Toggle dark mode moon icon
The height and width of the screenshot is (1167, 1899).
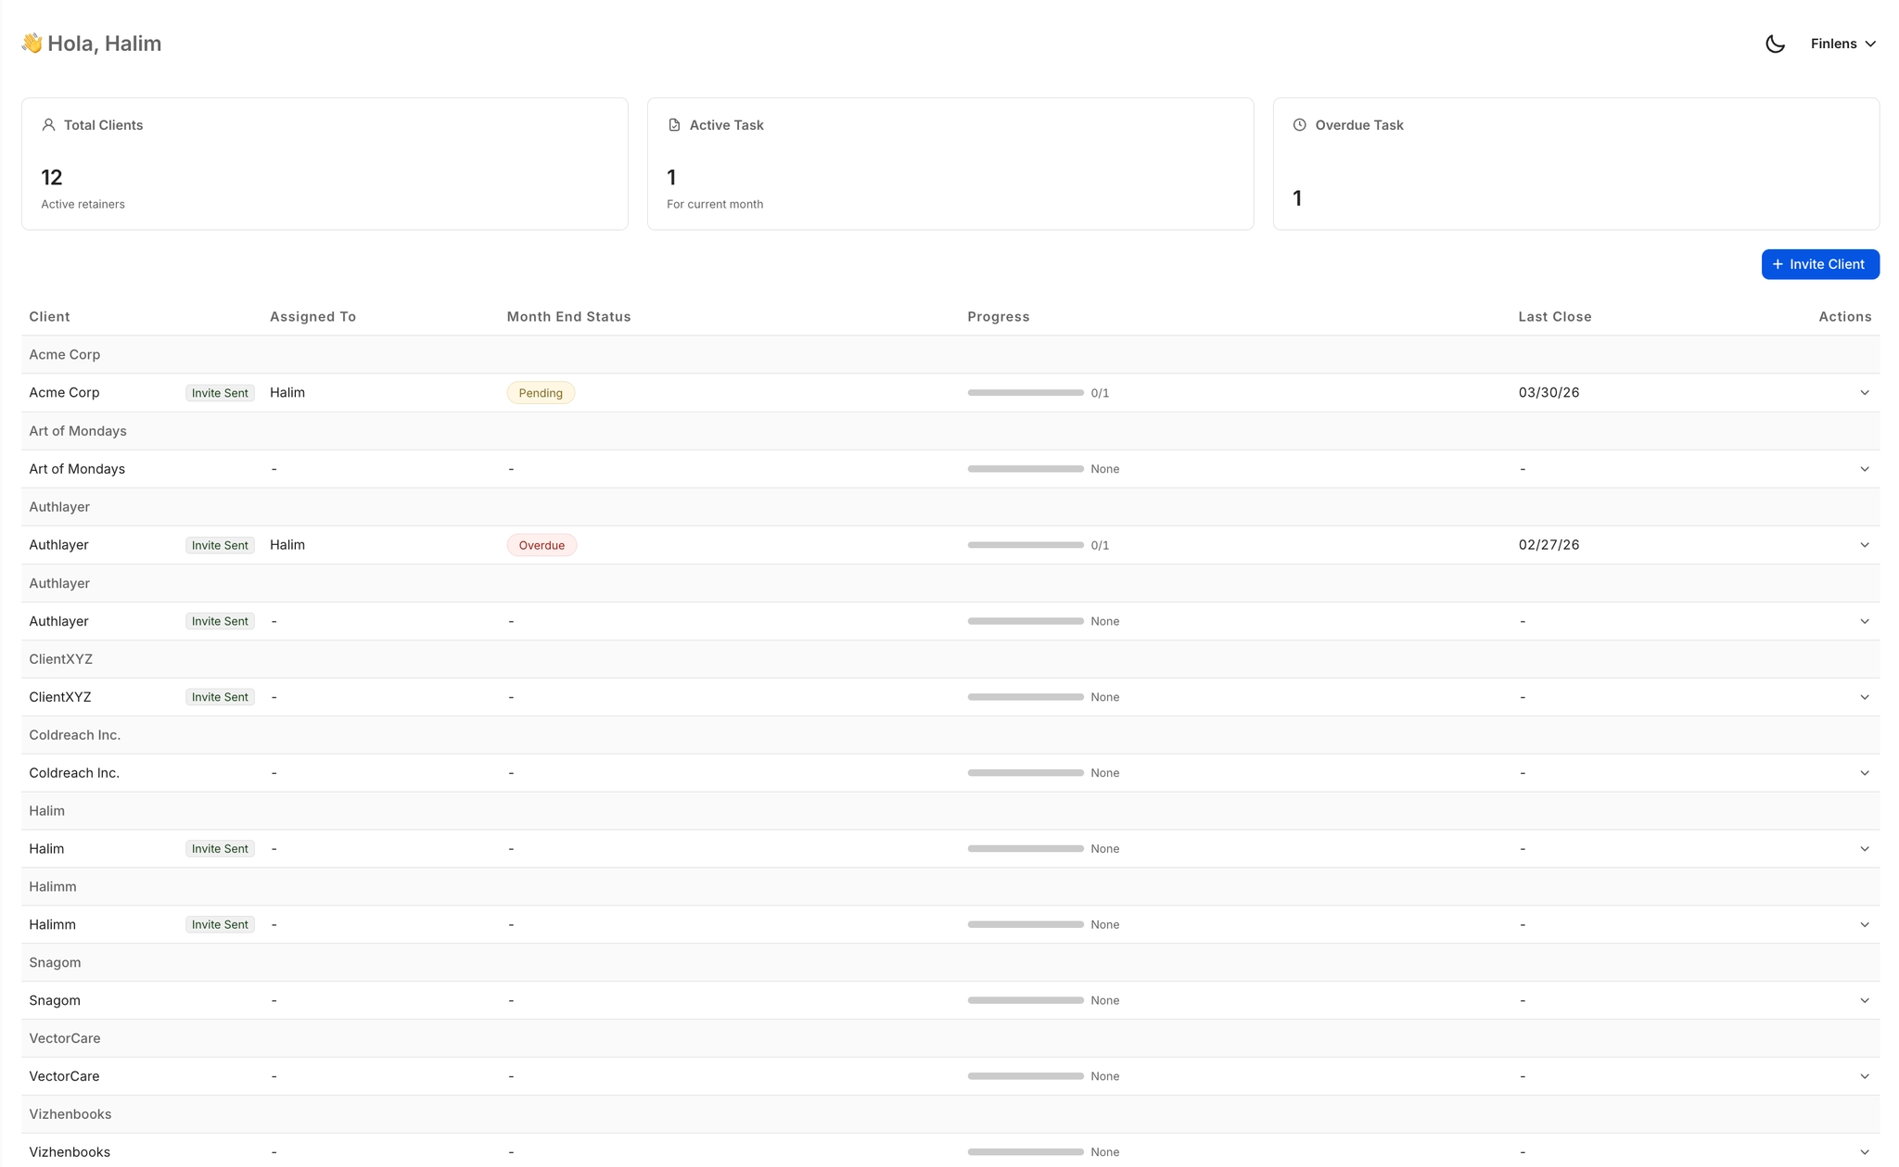point(1775,44)
